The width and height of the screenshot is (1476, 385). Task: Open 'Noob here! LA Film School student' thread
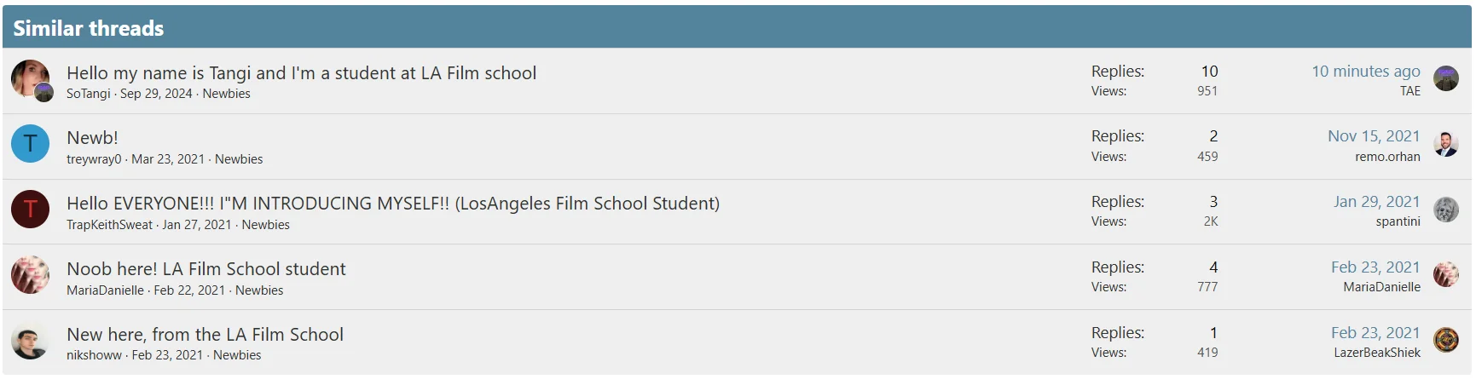205,269
